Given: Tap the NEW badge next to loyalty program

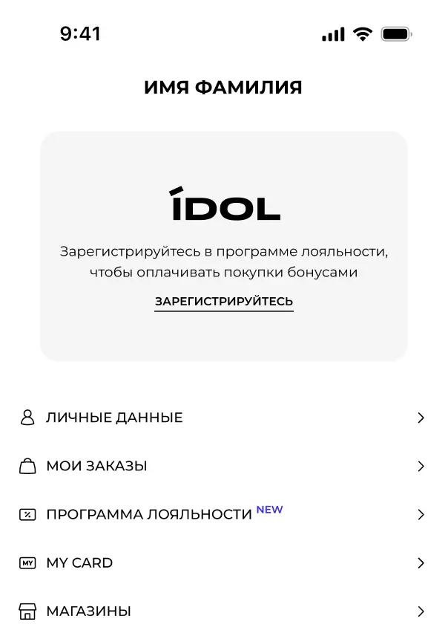Looking at the screenshot, I should [270, 509].
